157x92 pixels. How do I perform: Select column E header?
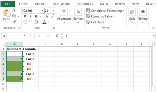[78, 44]
